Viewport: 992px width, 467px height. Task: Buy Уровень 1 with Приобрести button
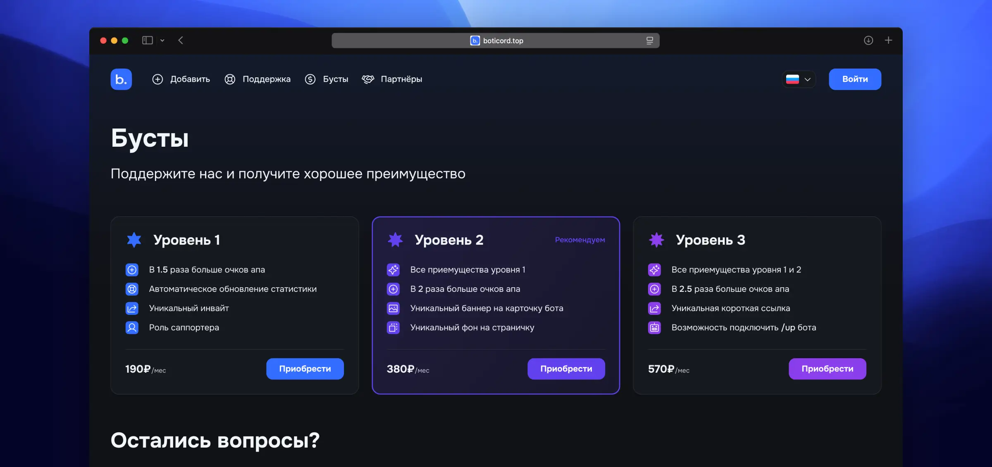pyautogui.click(x=305, y=369)
